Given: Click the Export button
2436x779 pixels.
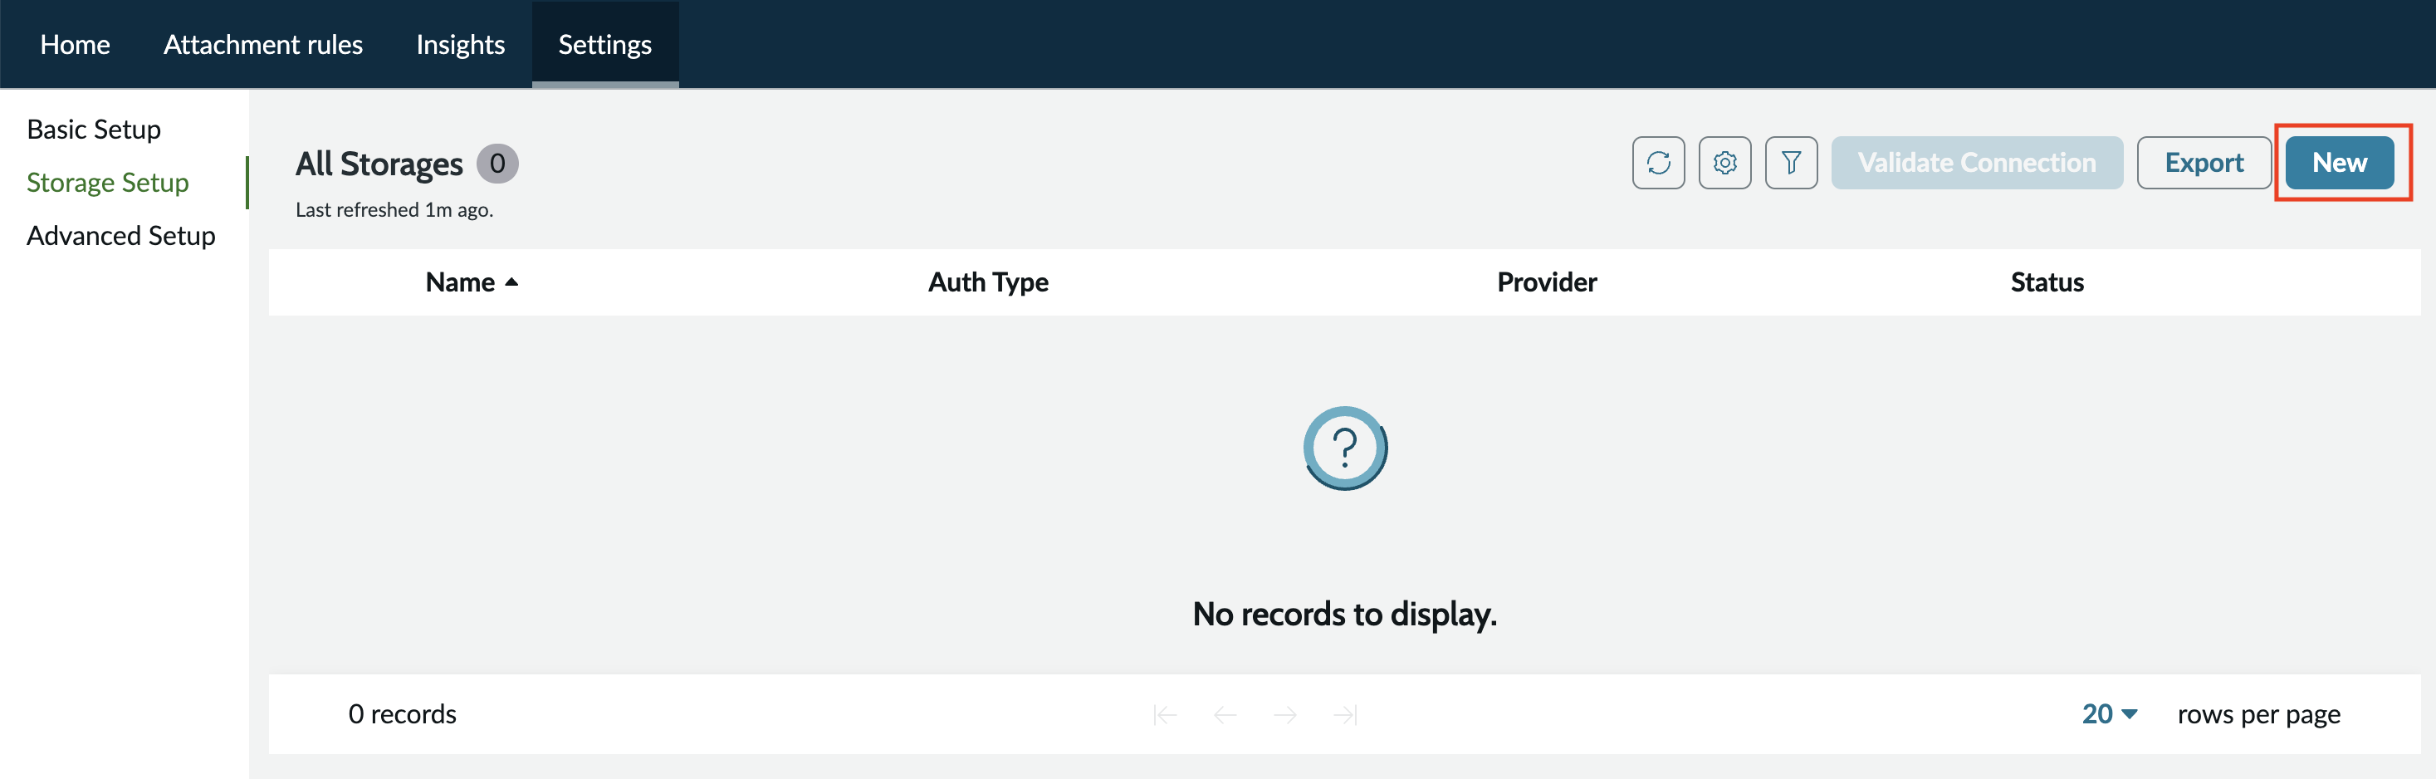Looking at the screenshot, I should pyautogui.click(x=2204, y=163).
